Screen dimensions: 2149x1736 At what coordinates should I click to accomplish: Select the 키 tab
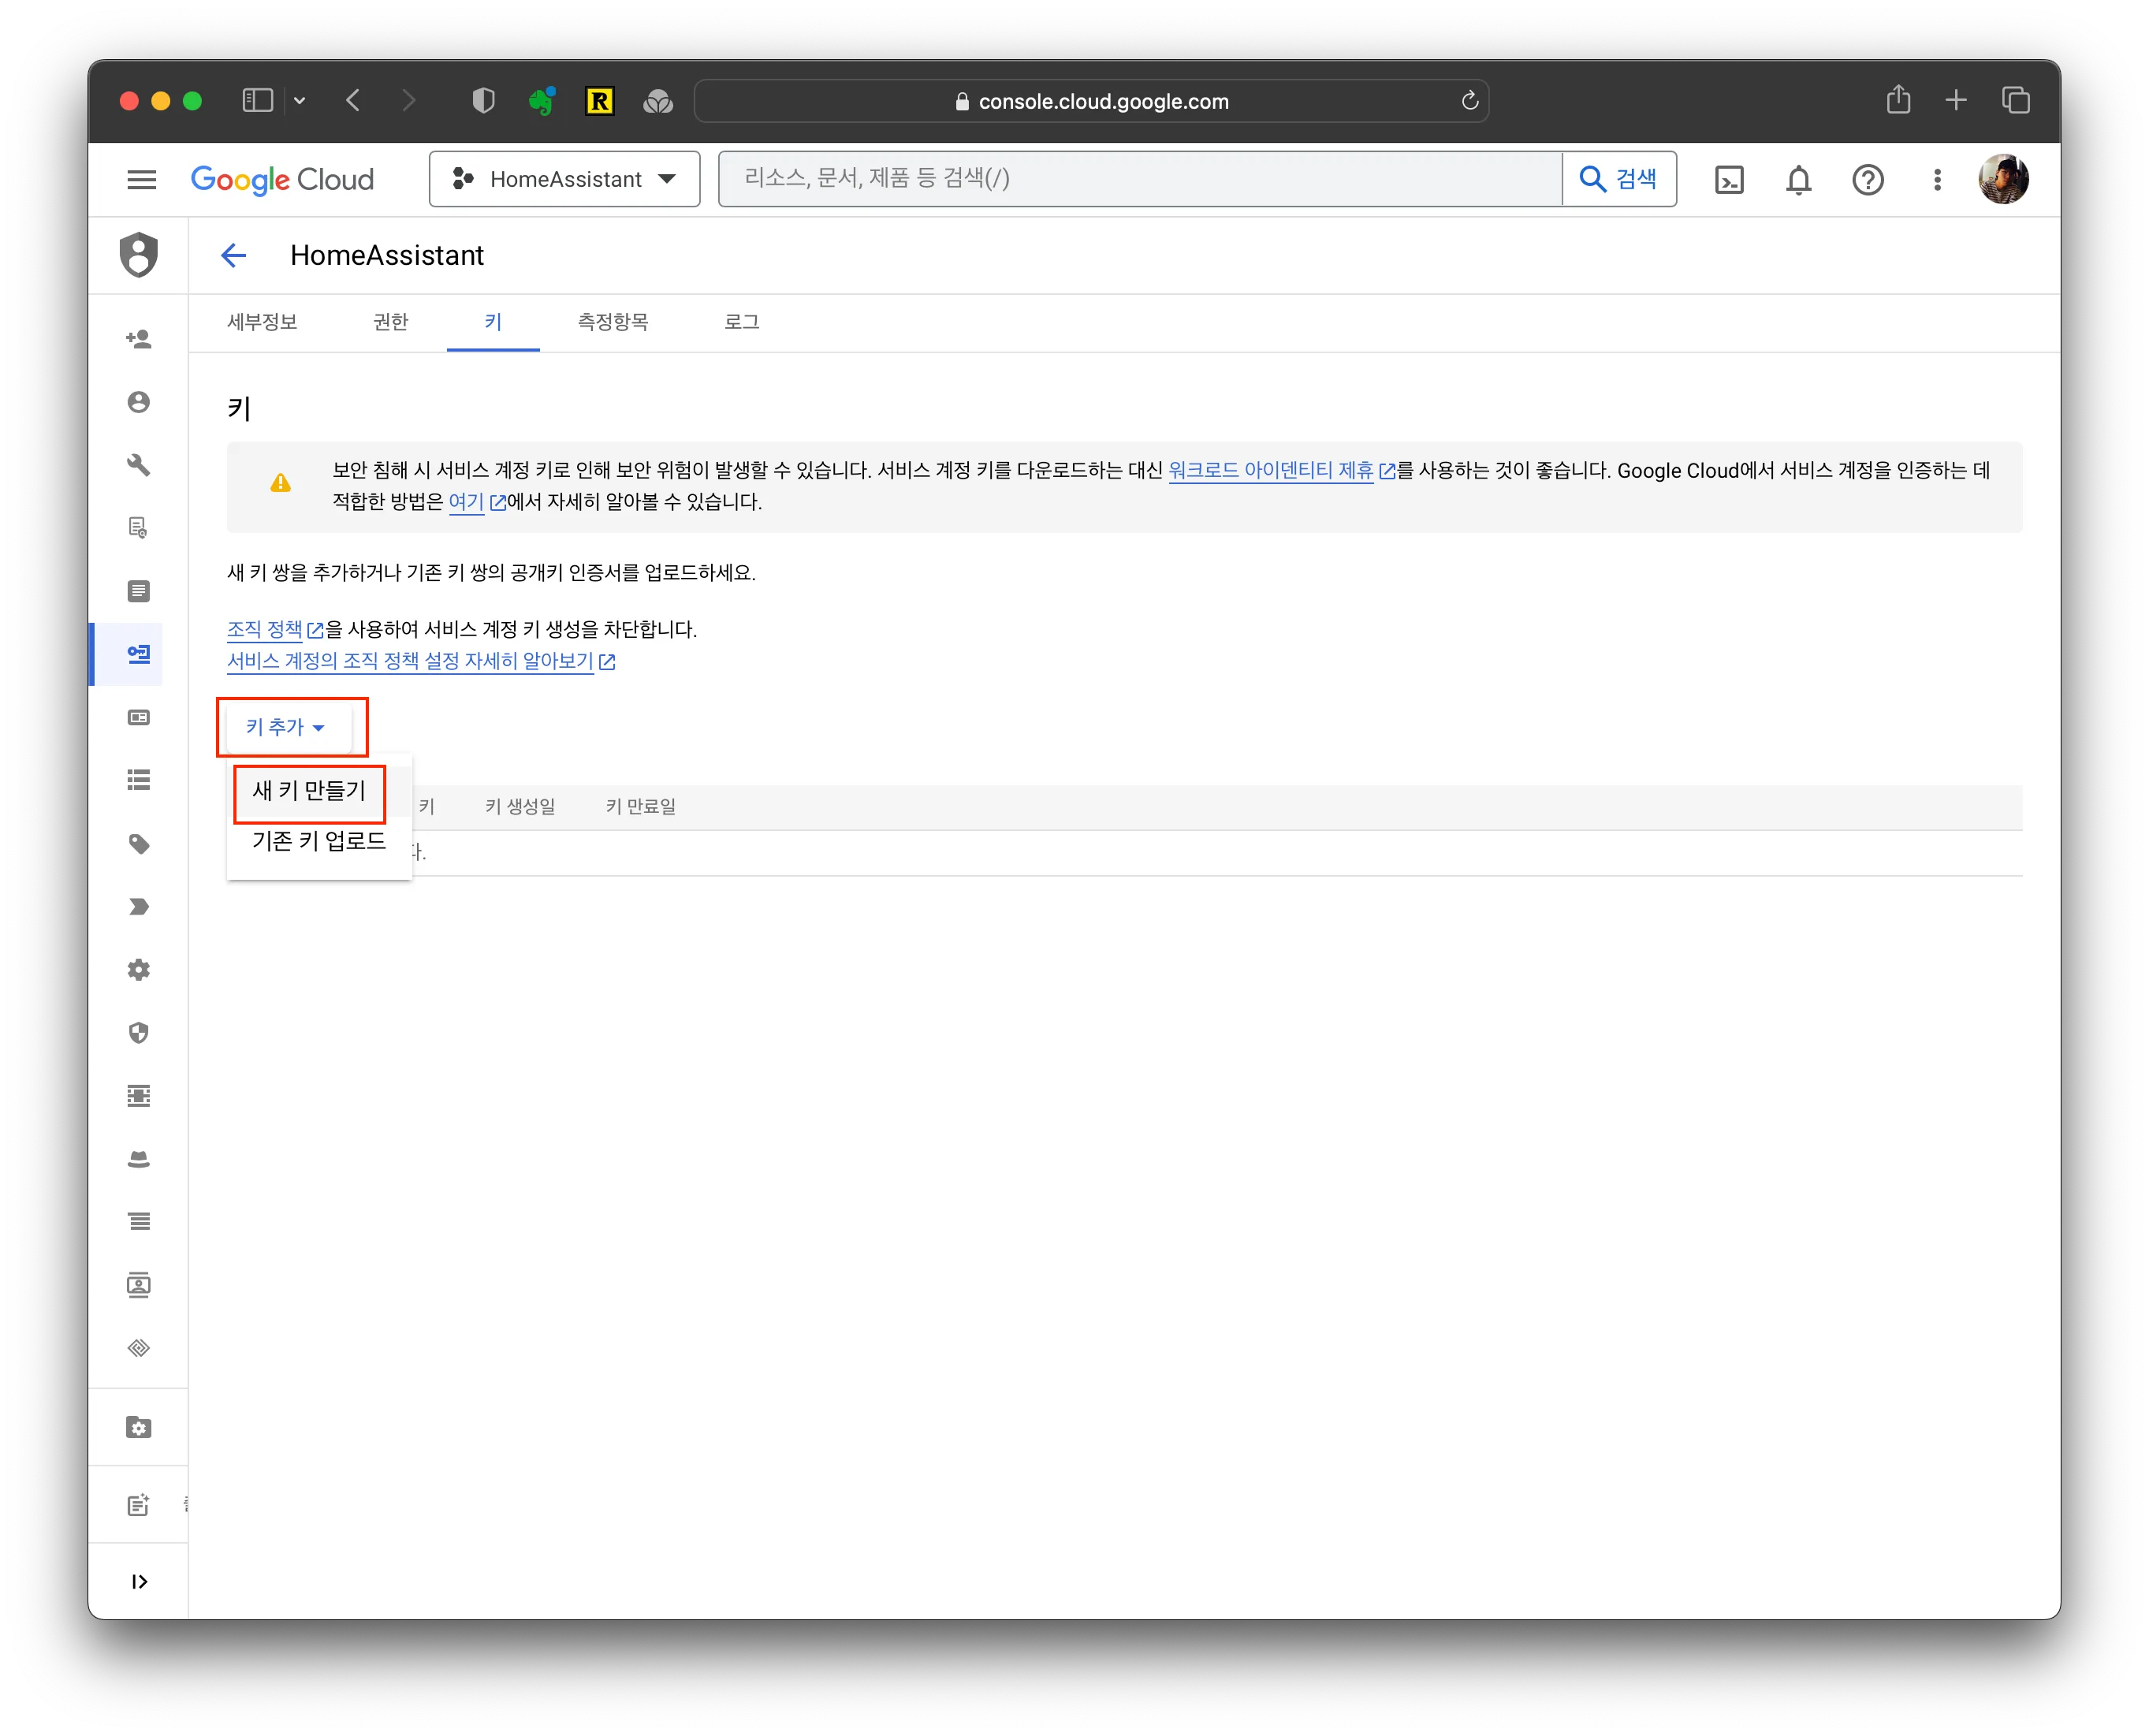[493, 322]
